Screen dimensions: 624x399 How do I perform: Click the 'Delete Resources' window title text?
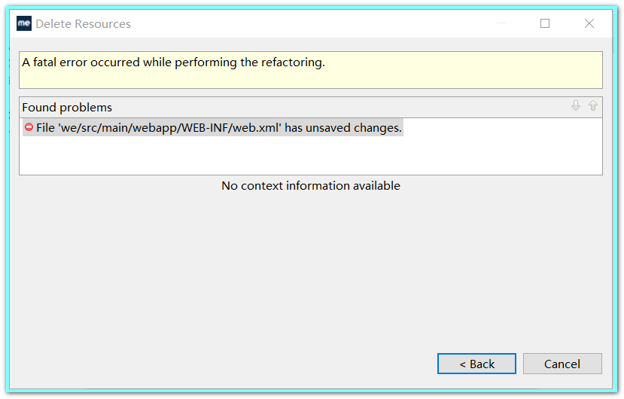83,23
